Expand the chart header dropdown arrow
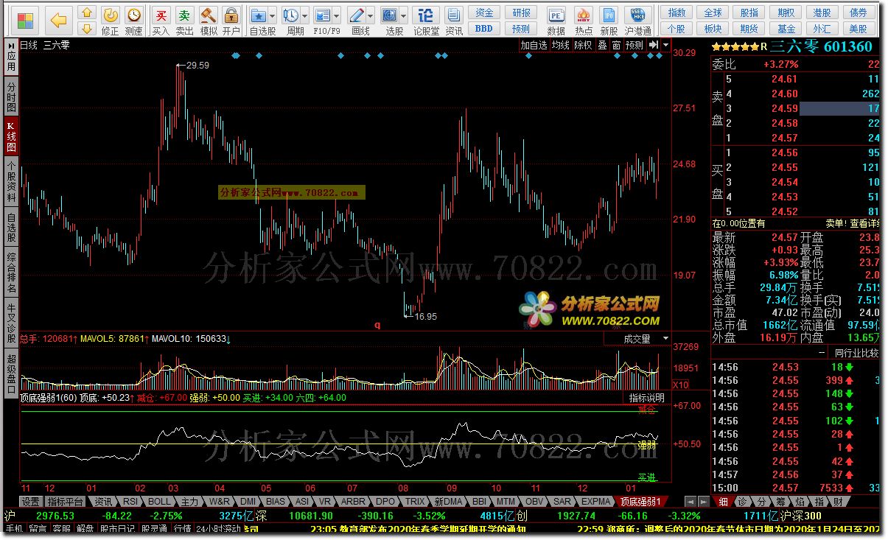Viewport: 888px width, 540px height. click(x=665, y=45)
